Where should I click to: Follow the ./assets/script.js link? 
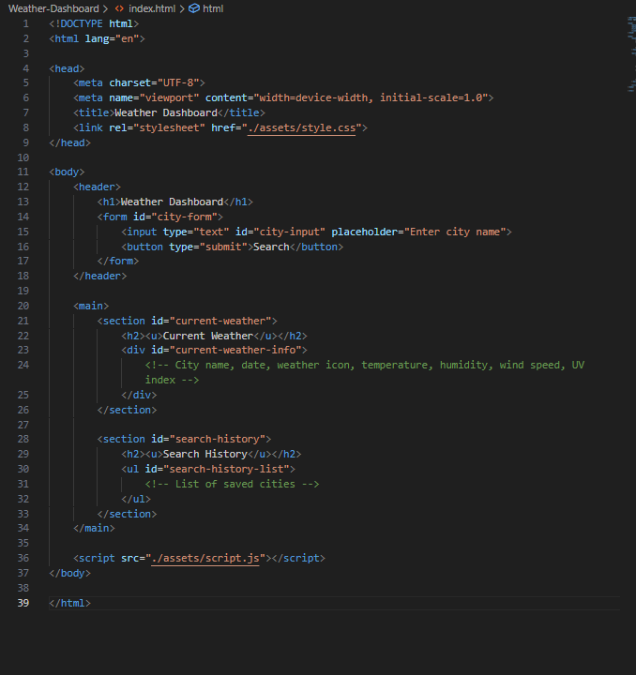205,558
